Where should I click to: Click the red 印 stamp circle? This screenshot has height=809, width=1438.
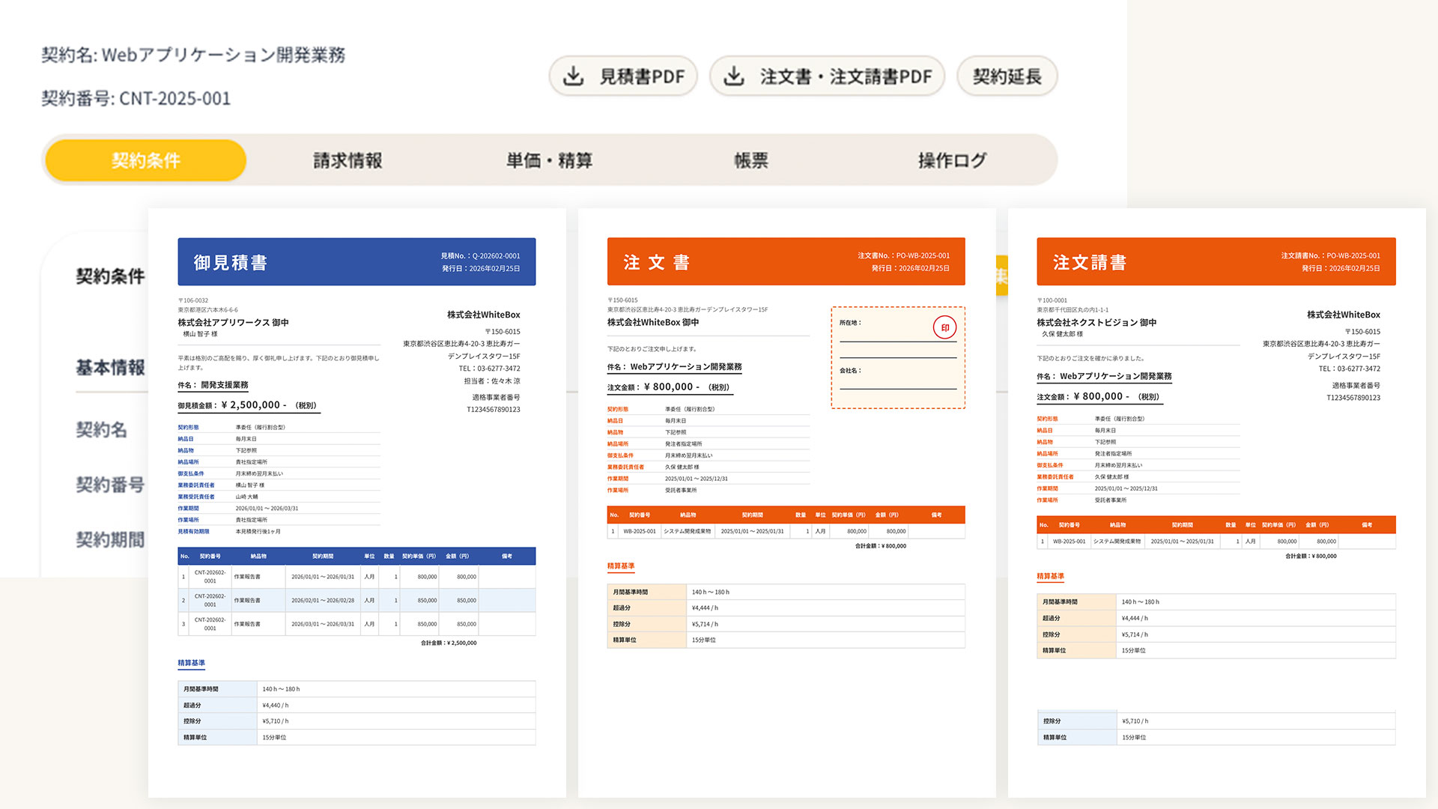pyautogui.click(x=944, y=327)
